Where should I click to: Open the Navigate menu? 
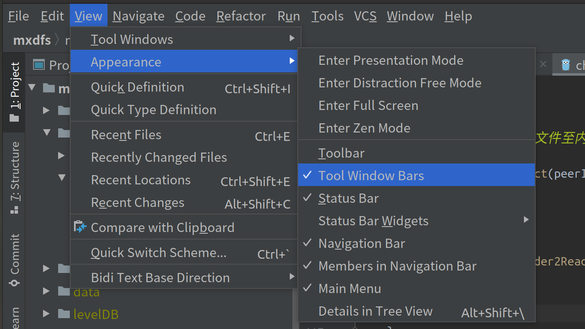coord(138,16)
